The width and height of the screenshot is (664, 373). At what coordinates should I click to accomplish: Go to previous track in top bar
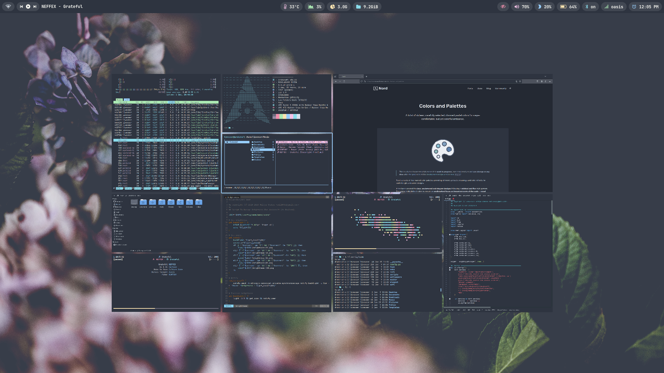21,7
